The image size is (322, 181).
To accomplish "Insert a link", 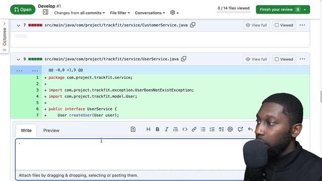I will 194,129.
